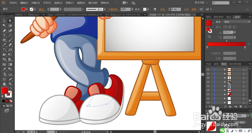Image resolution: width=252 pixels, height=133 pixels.
Task: Select the Free Transform tool
Action: click(x=10, y=55)
